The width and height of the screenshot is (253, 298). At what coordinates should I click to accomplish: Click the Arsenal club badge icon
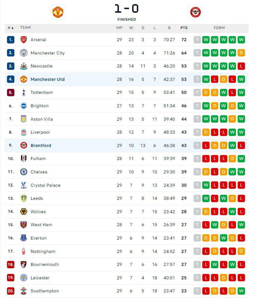click(x=24, y=40)
